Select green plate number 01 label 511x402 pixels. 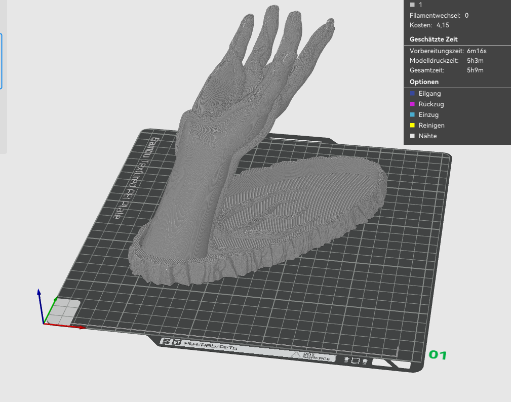438,355
